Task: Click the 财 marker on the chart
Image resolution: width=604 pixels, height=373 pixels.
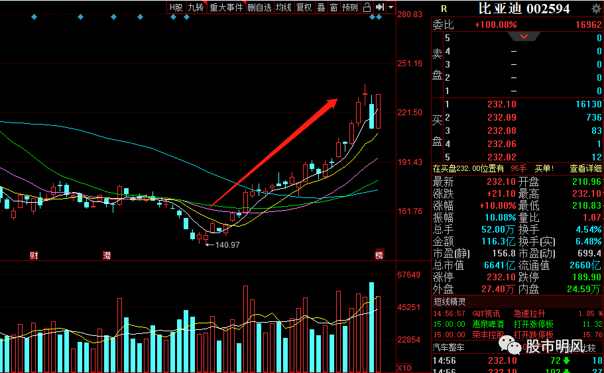Action: pos(34,255)
